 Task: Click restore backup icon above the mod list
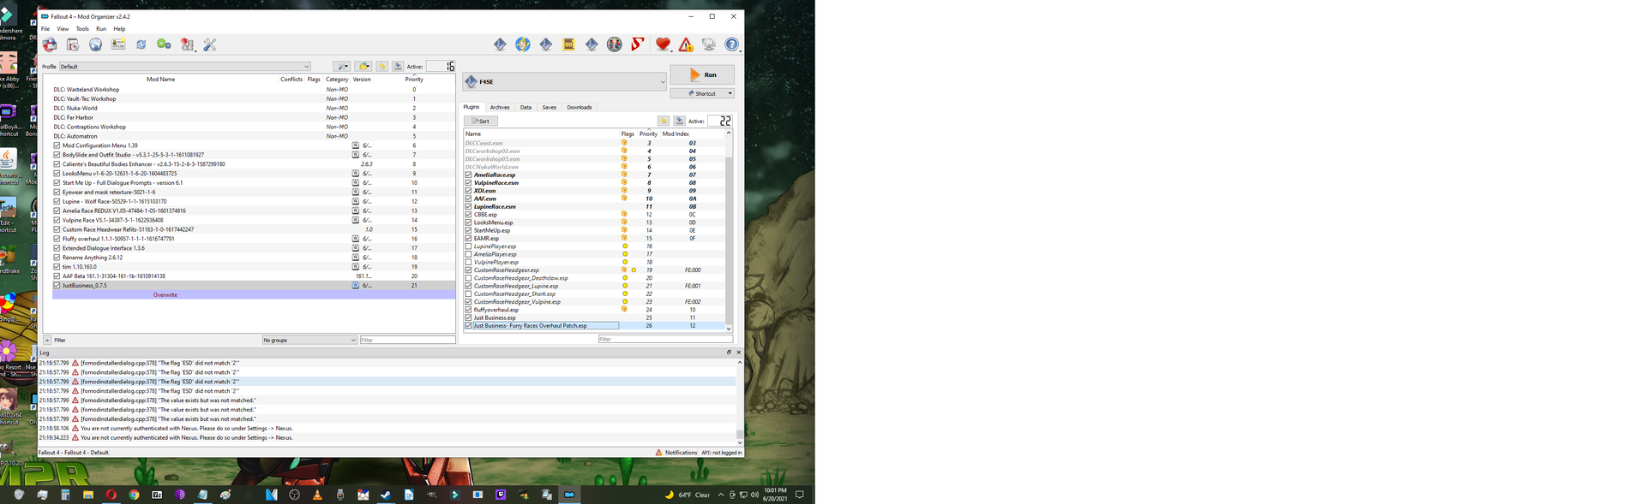[x=382, y=66]
